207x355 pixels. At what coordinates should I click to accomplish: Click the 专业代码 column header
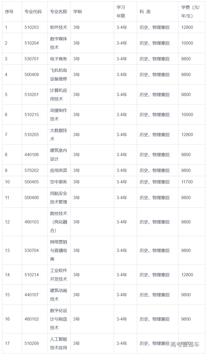[33, 12]
